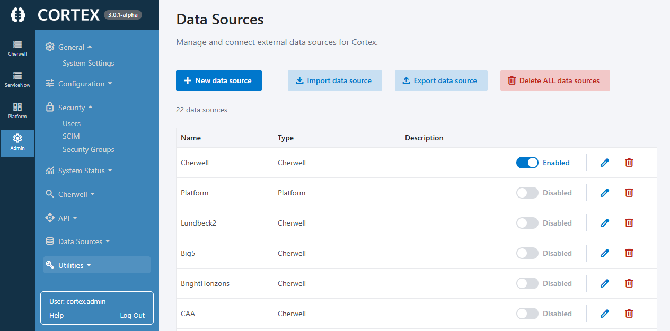The height and width of the screenshot is (331, 670).
Task: Open the SCIM security page
Action: [x=71, y=136]
